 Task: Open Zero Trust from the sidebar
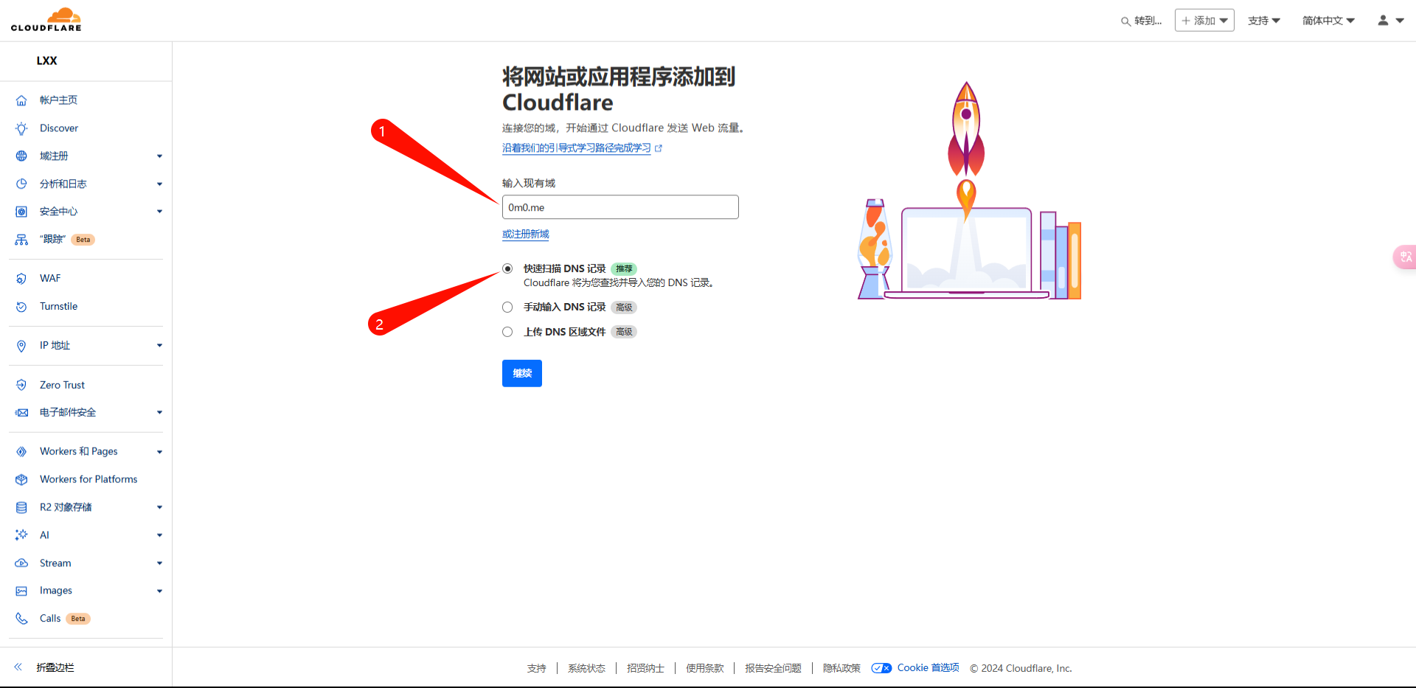pyautogui.click(x=62, y=385)
